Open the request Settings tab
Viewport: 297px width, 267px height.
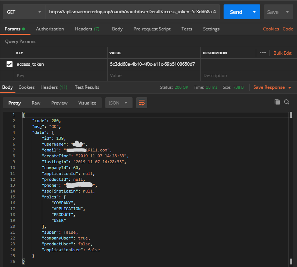pyautogui.click(x=211, y=29)
